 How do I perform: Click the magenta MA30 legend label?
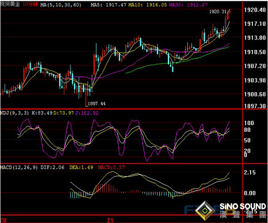pyautogui.click(x=183, y=4)
